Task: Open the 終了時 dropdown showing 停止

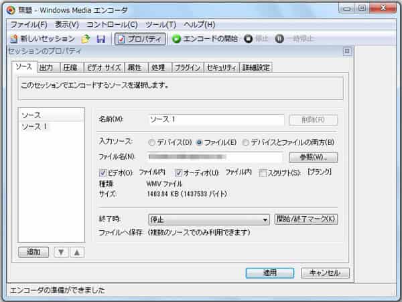Action: coord(209,220)
